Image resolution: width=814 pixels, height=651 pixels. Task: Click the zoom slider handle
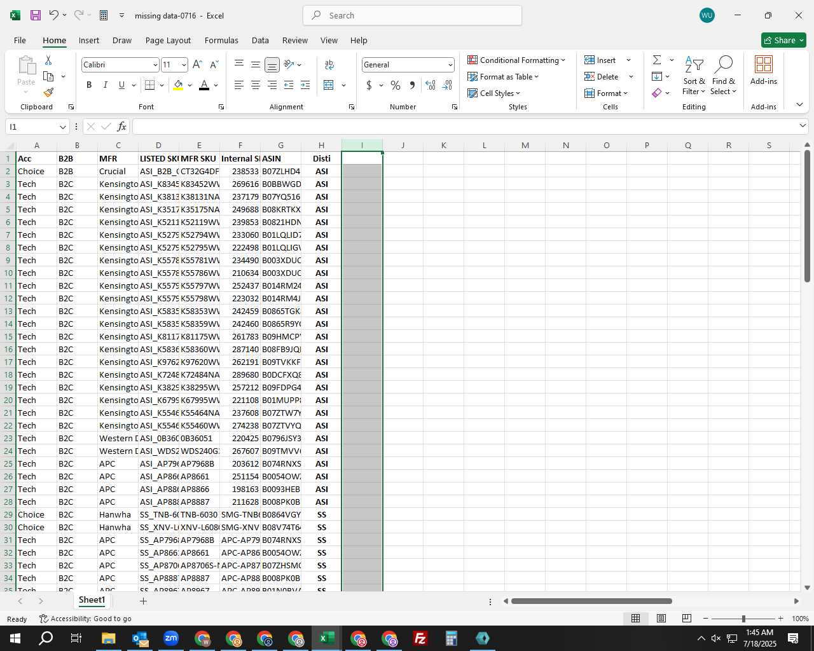(743, 619)
